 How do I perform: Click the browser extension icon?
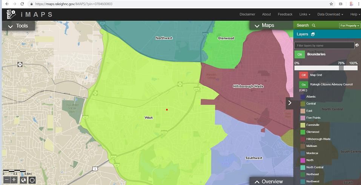coord(341,4)
